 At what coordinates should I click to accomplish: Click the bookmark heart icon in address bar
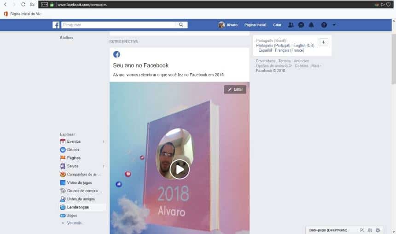pos(389,5)
